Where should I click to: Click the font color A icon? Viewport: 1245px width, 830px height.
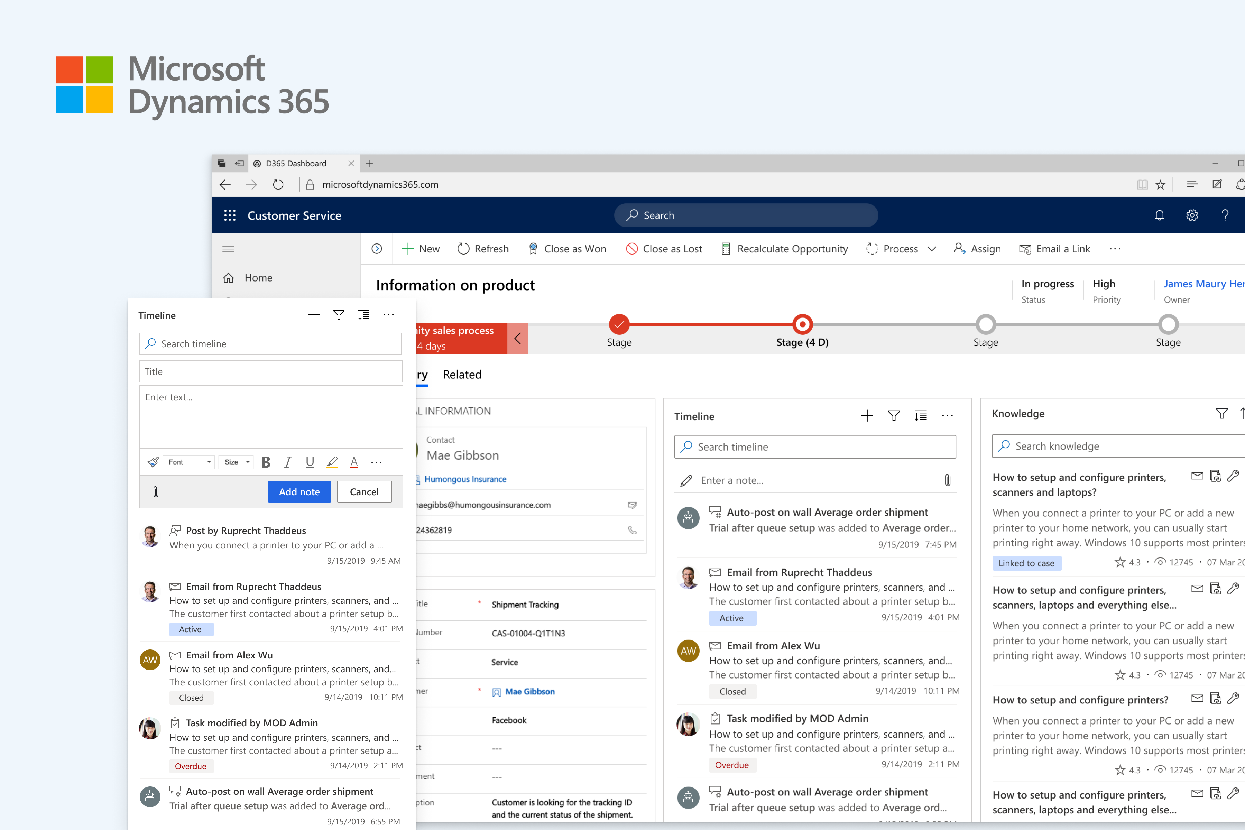point(353,462)
